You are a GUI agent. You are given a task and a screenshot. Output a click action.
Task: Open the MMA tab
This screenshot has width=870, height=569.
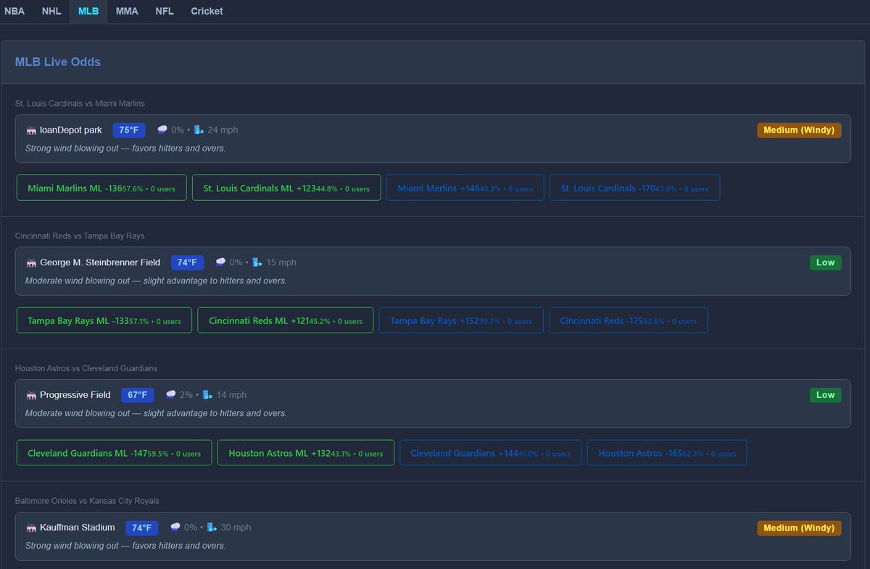(127, 11)
